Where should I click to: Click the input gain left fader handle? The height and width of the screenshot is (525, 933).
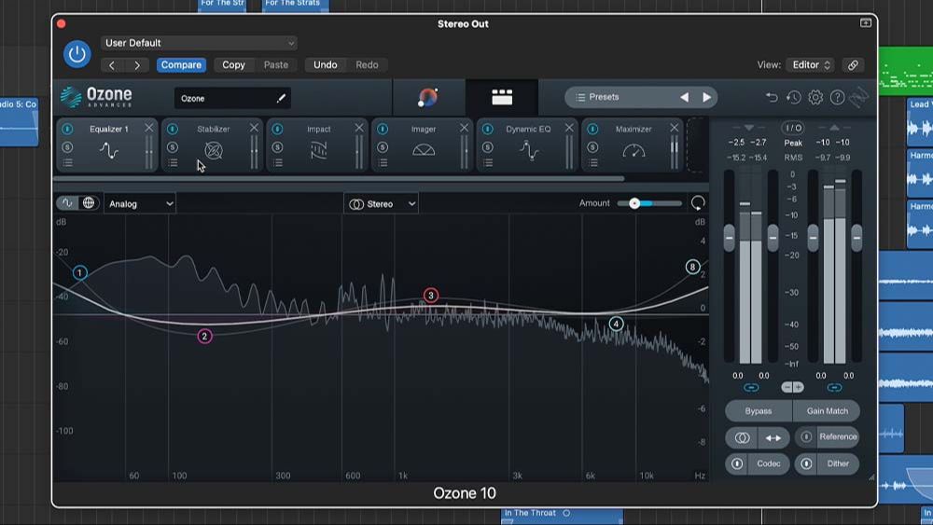pos(729,238)
